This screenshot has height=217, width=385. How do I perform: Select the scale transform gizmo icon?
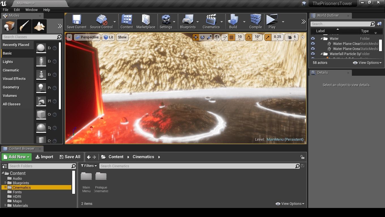click(209, 37)
